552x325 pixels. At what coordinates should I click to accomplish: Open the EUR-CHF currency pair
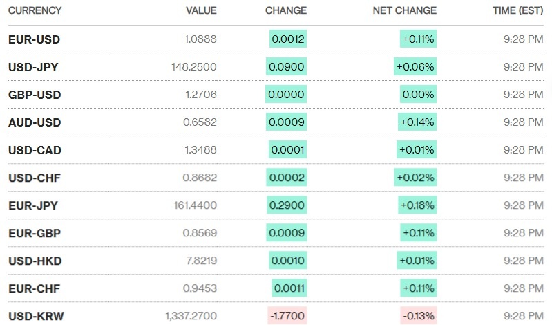point(35,288)
